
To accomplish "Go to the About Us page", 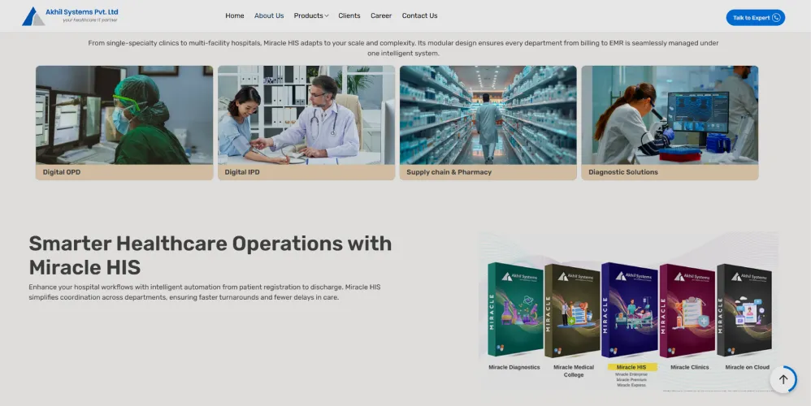I will coord(269,15).
